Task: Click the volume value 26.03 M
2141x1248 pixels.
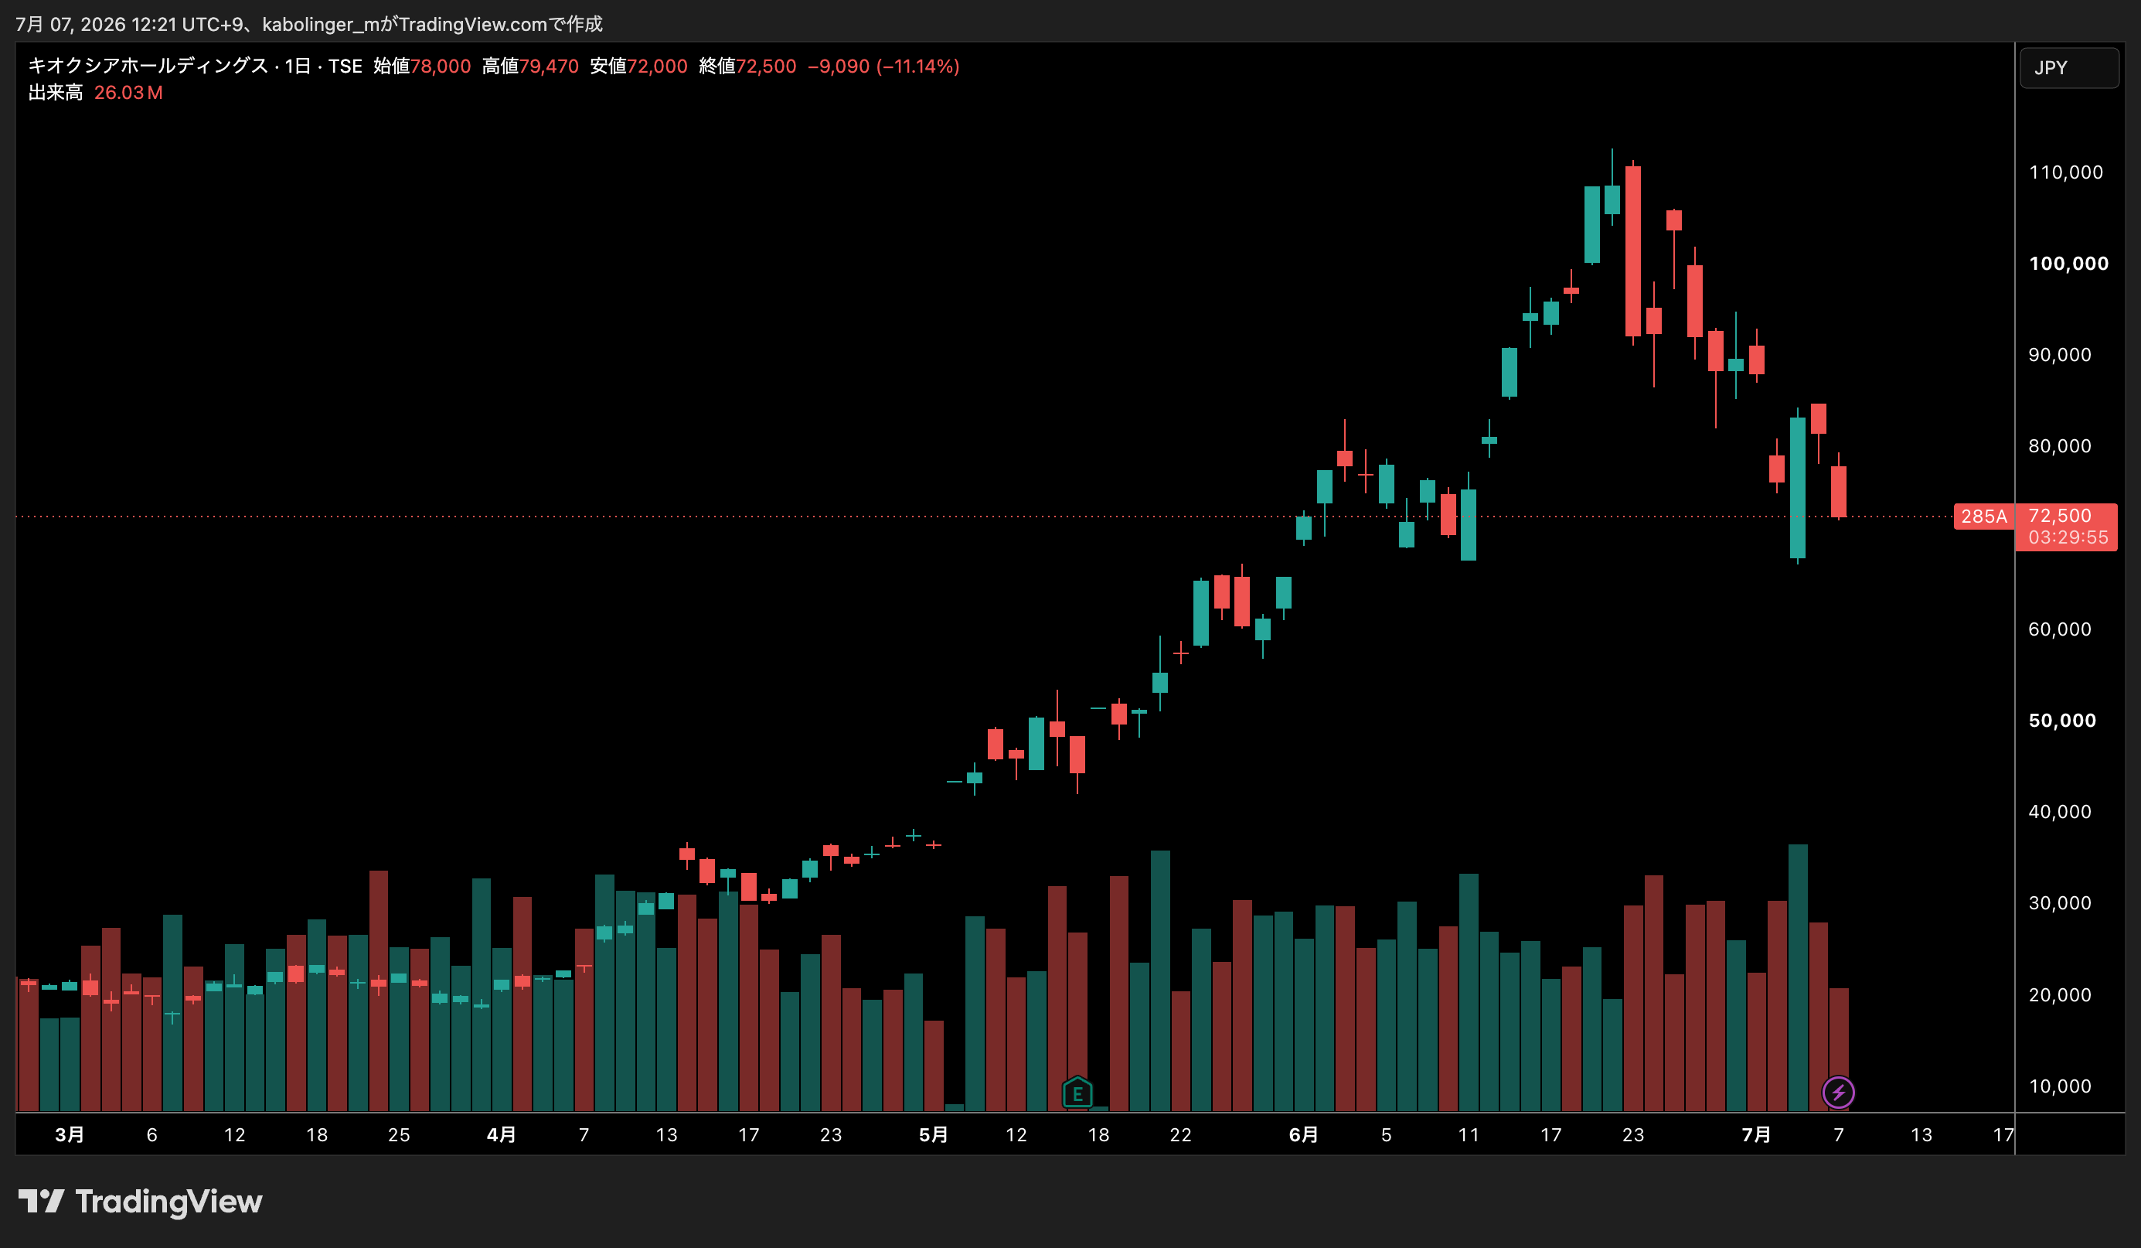Action: [x=128, y=93]
